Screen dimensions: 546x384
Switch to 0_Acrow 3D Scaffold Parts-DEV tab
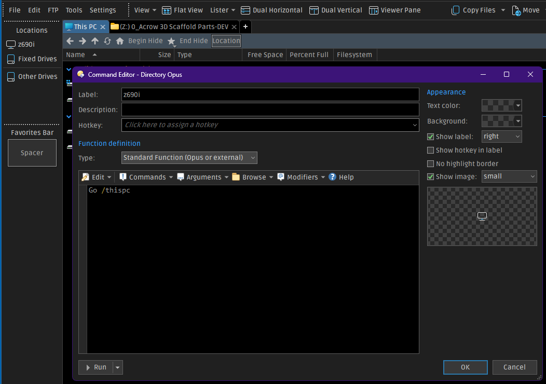[174, 27]
